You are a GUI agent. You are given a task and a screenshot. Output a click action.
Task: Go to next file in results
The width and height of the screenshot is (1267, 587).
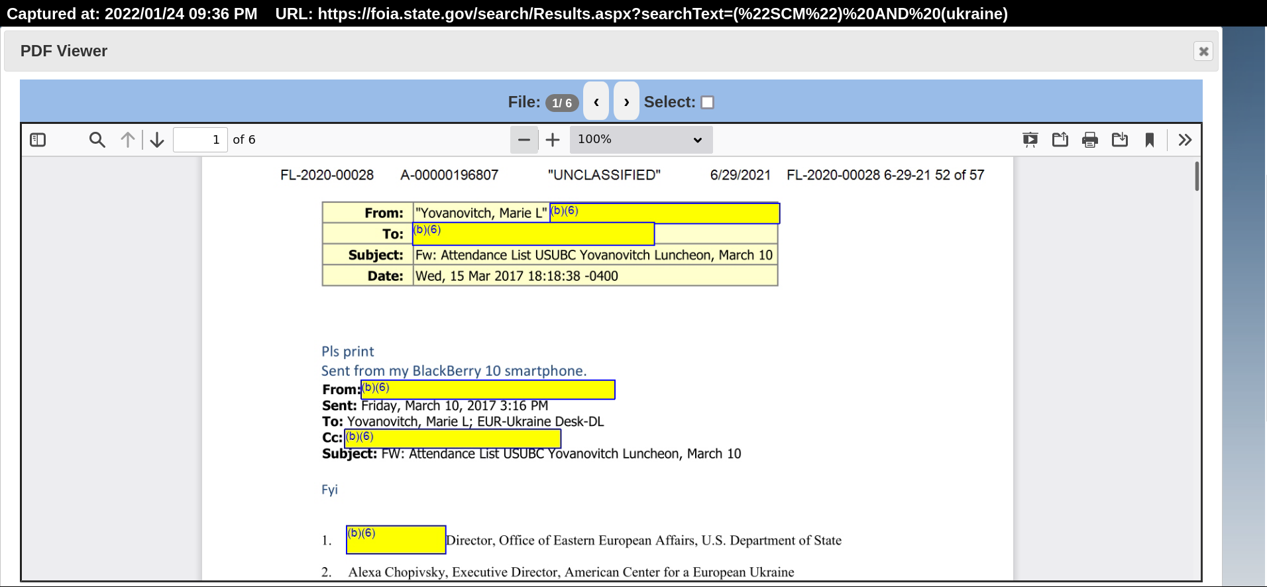pos(626,101)
